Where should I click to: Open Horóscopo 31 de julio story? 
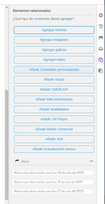(53, 182)
